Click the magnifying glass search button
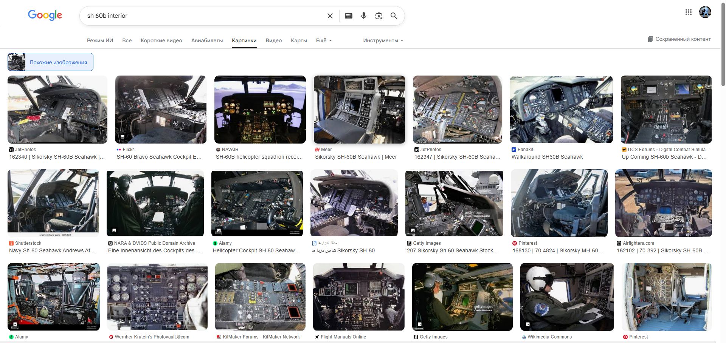726x343 pixels. click(x=394, y=16)
